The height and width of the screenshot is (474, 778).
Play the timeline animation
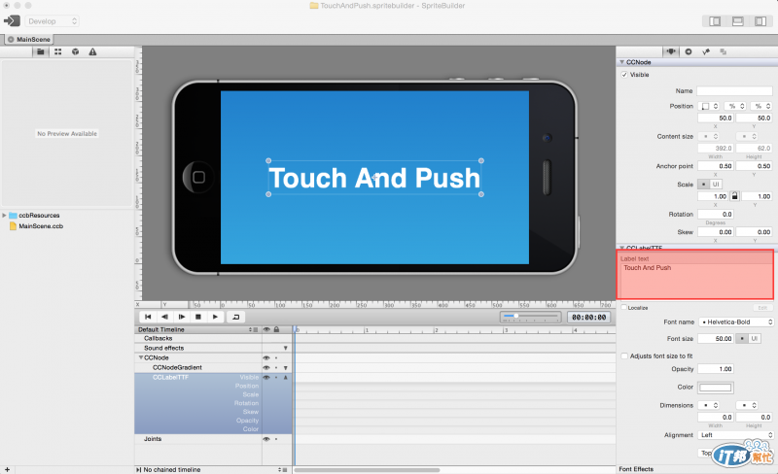pos(215,317)
